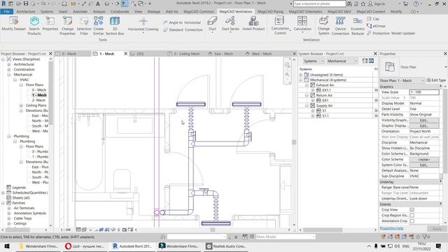The height and width of the screenshot is (252, 448).
Task: Collapse the Mechanical (4 systems) node
Action: tap(301, 80)
